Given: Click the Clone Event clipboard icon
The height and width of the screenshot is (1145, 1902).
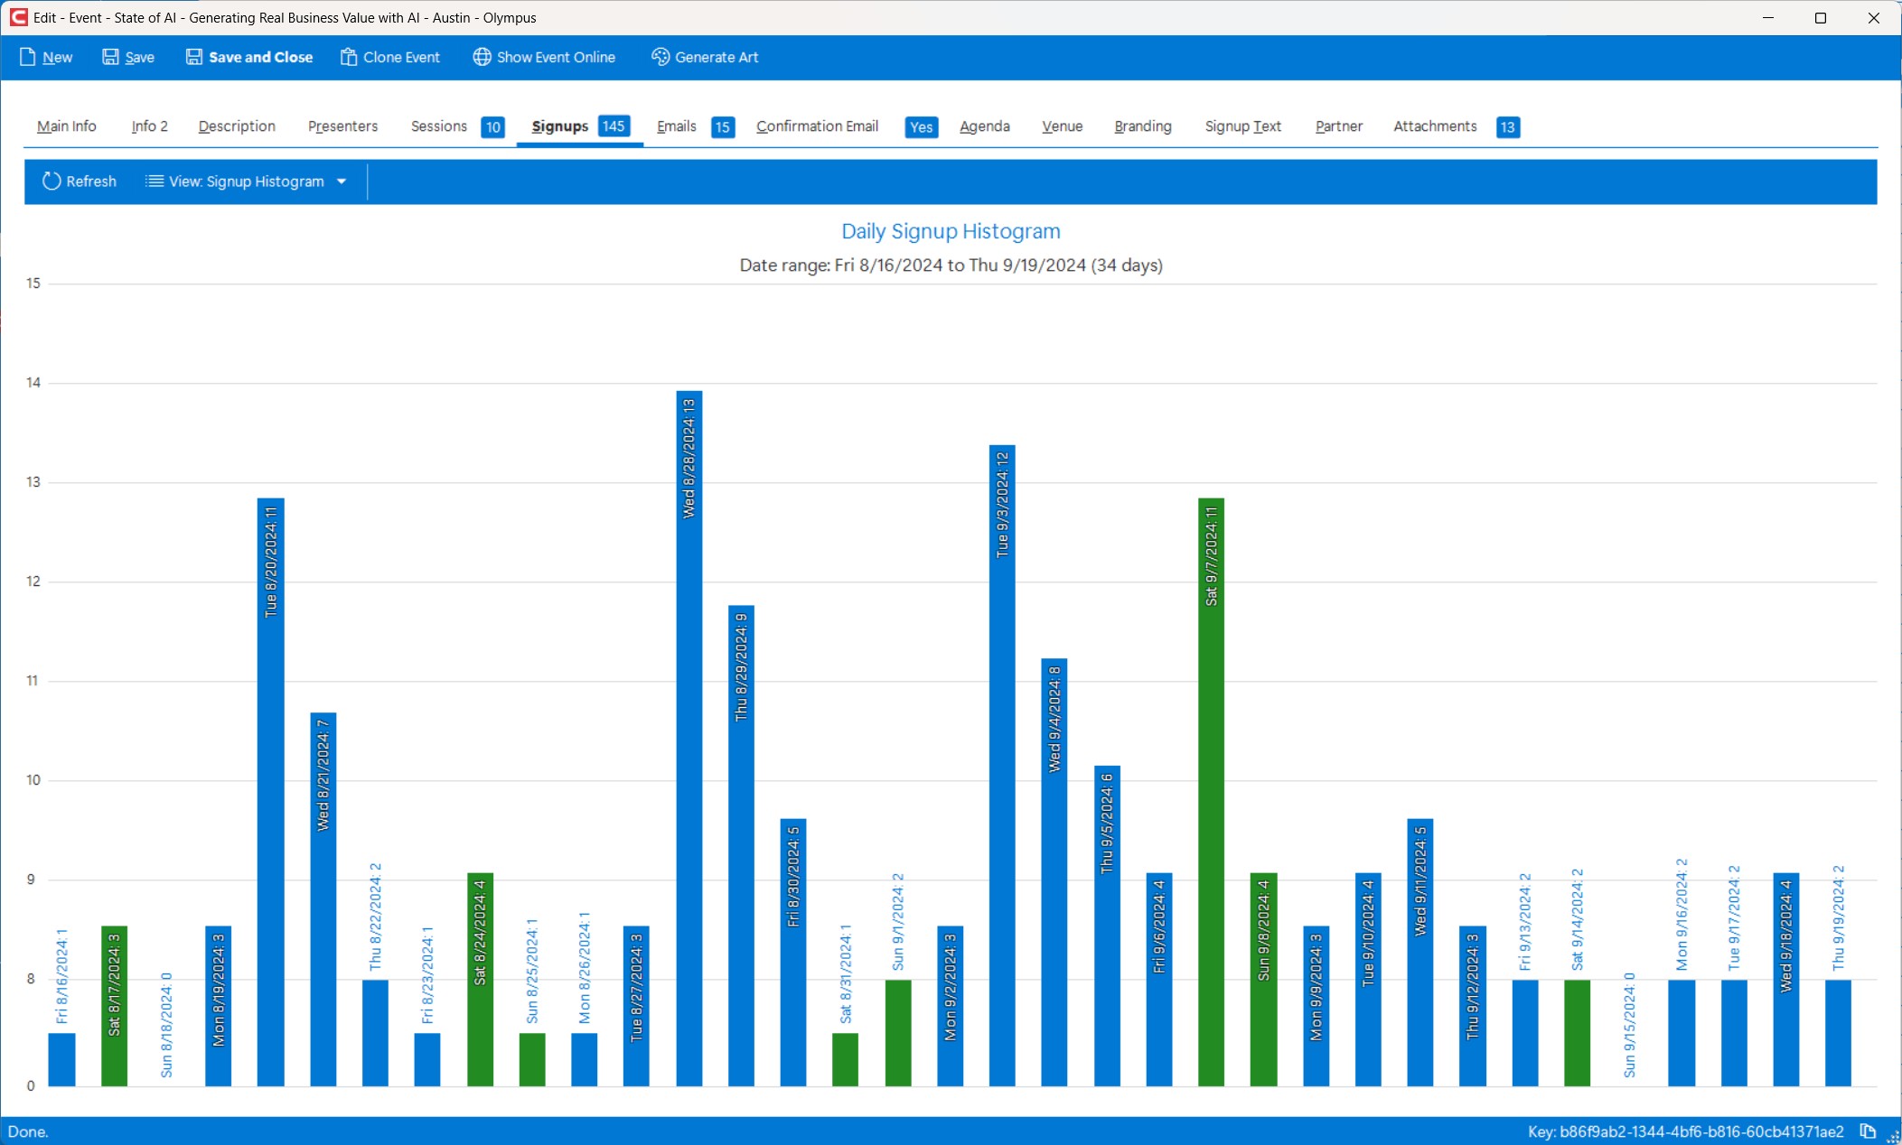Looking at the screenshot, I should (349, 57).
